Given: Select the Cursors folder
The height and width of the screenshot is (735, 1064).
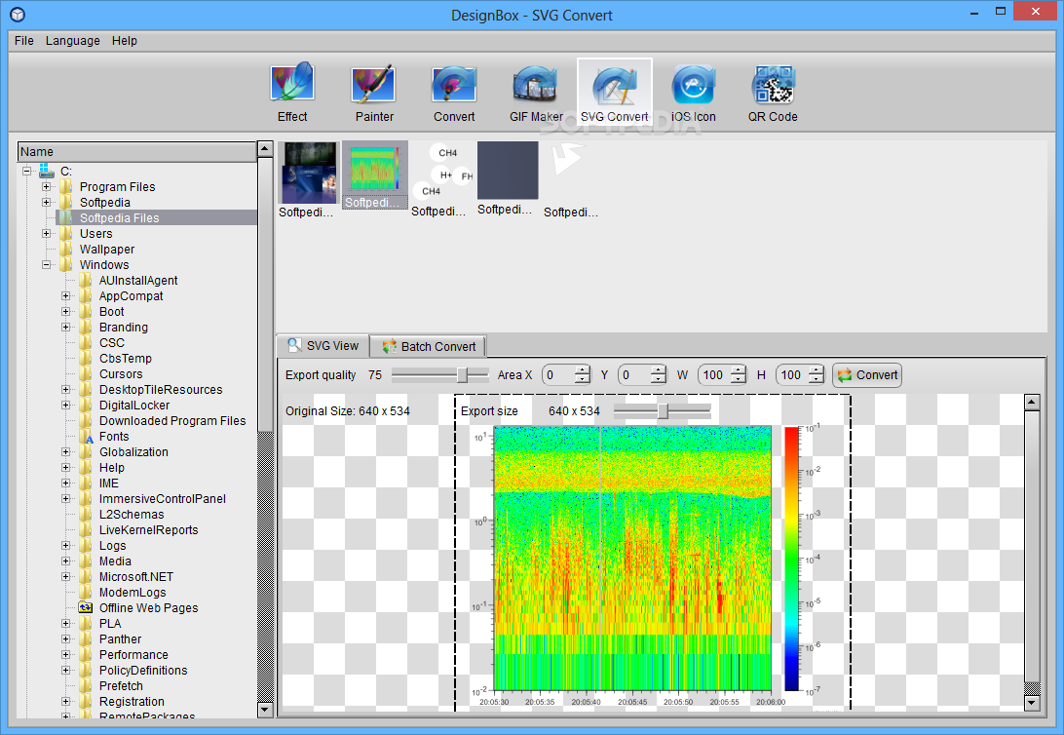Looking at the screenshot, I should click(121, 374).
